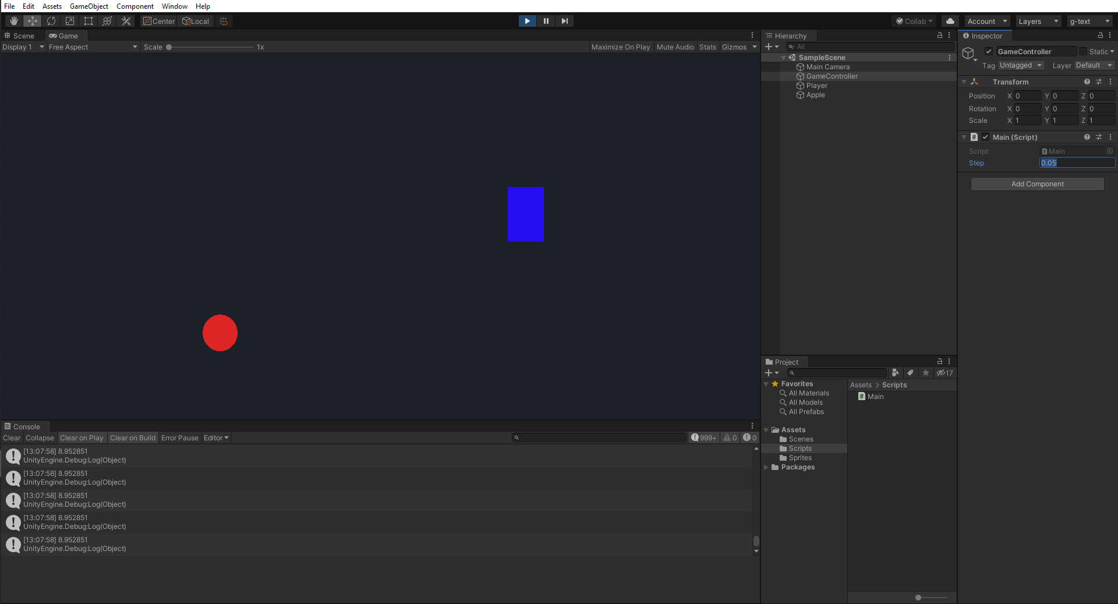Expand Packages folder
This screenshot has width=1118, height=604.
tap(766, 467)
